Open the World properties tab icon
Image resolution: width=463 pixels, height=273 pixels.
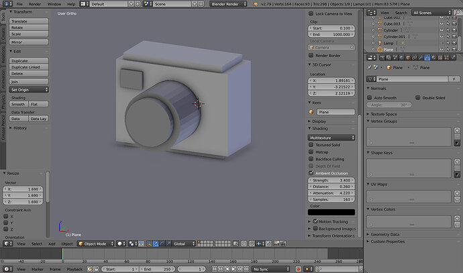(x=401, y=58)
